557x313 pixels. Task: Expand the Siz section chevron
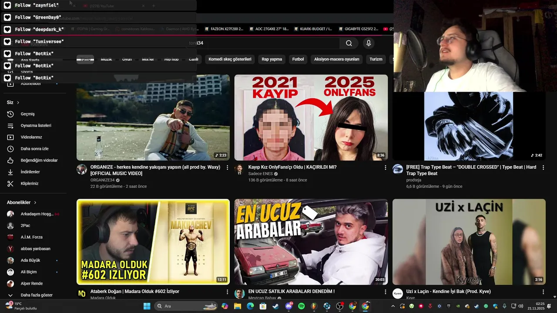(x=18, y=103)
